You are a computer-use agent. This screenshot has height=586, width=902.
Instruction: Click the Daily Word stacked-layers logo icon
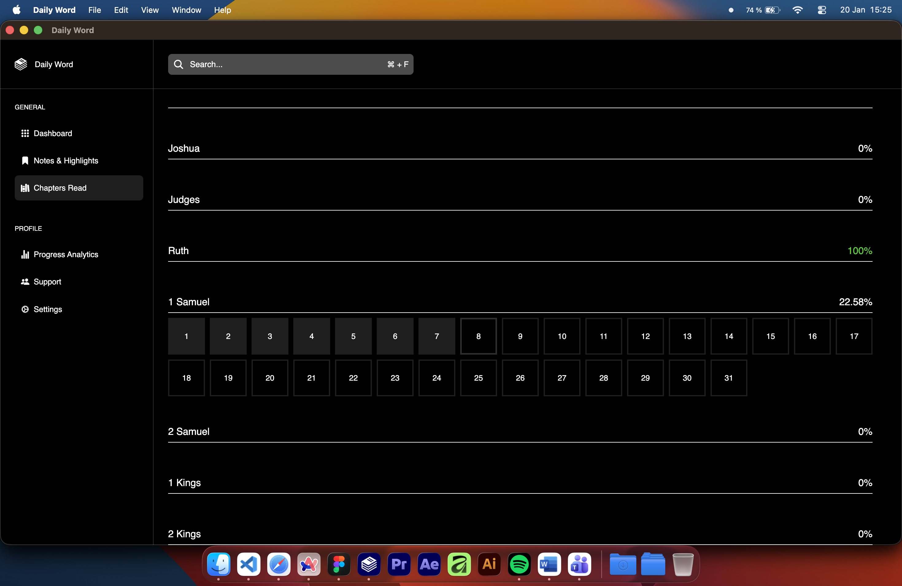(x=21, y=64)
